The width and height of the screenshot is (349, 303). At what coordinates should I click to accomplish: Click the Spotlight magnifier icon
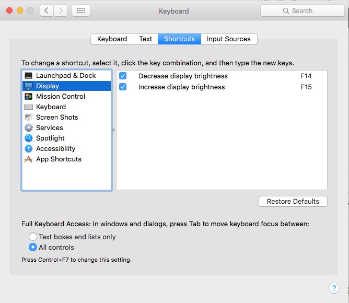click(29, 138)
